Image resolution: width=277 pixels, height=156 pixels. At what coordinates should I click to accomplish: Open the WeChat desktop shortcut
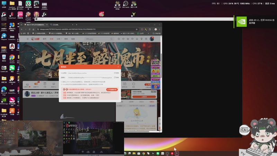[x=12, y=69]
